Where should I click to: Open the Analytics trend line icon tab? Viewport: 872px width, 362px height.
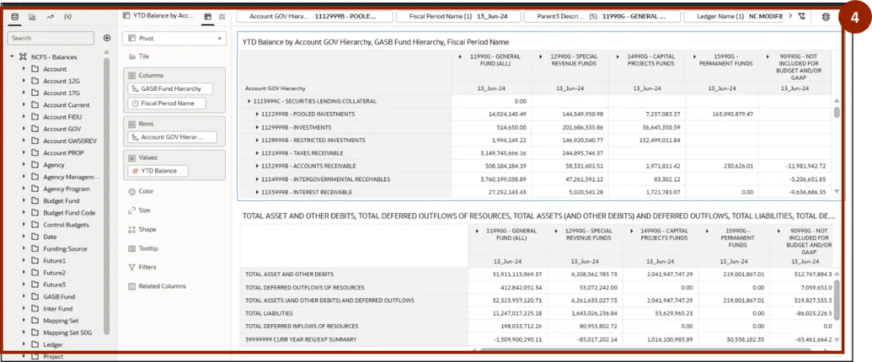pos(50,16)
